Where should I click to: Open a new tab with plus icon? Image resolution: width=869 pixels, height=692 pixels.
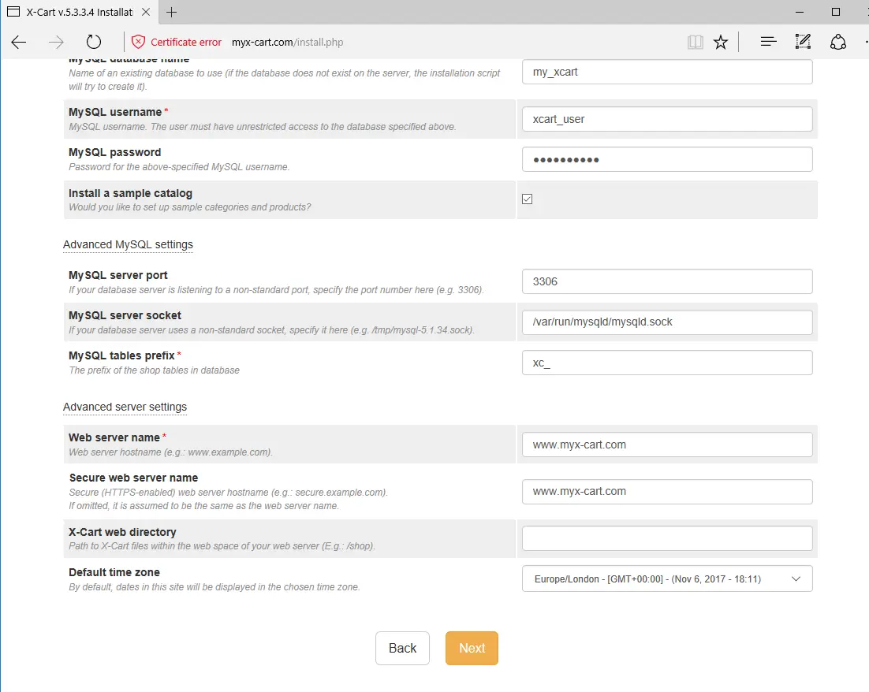(172, 12)
